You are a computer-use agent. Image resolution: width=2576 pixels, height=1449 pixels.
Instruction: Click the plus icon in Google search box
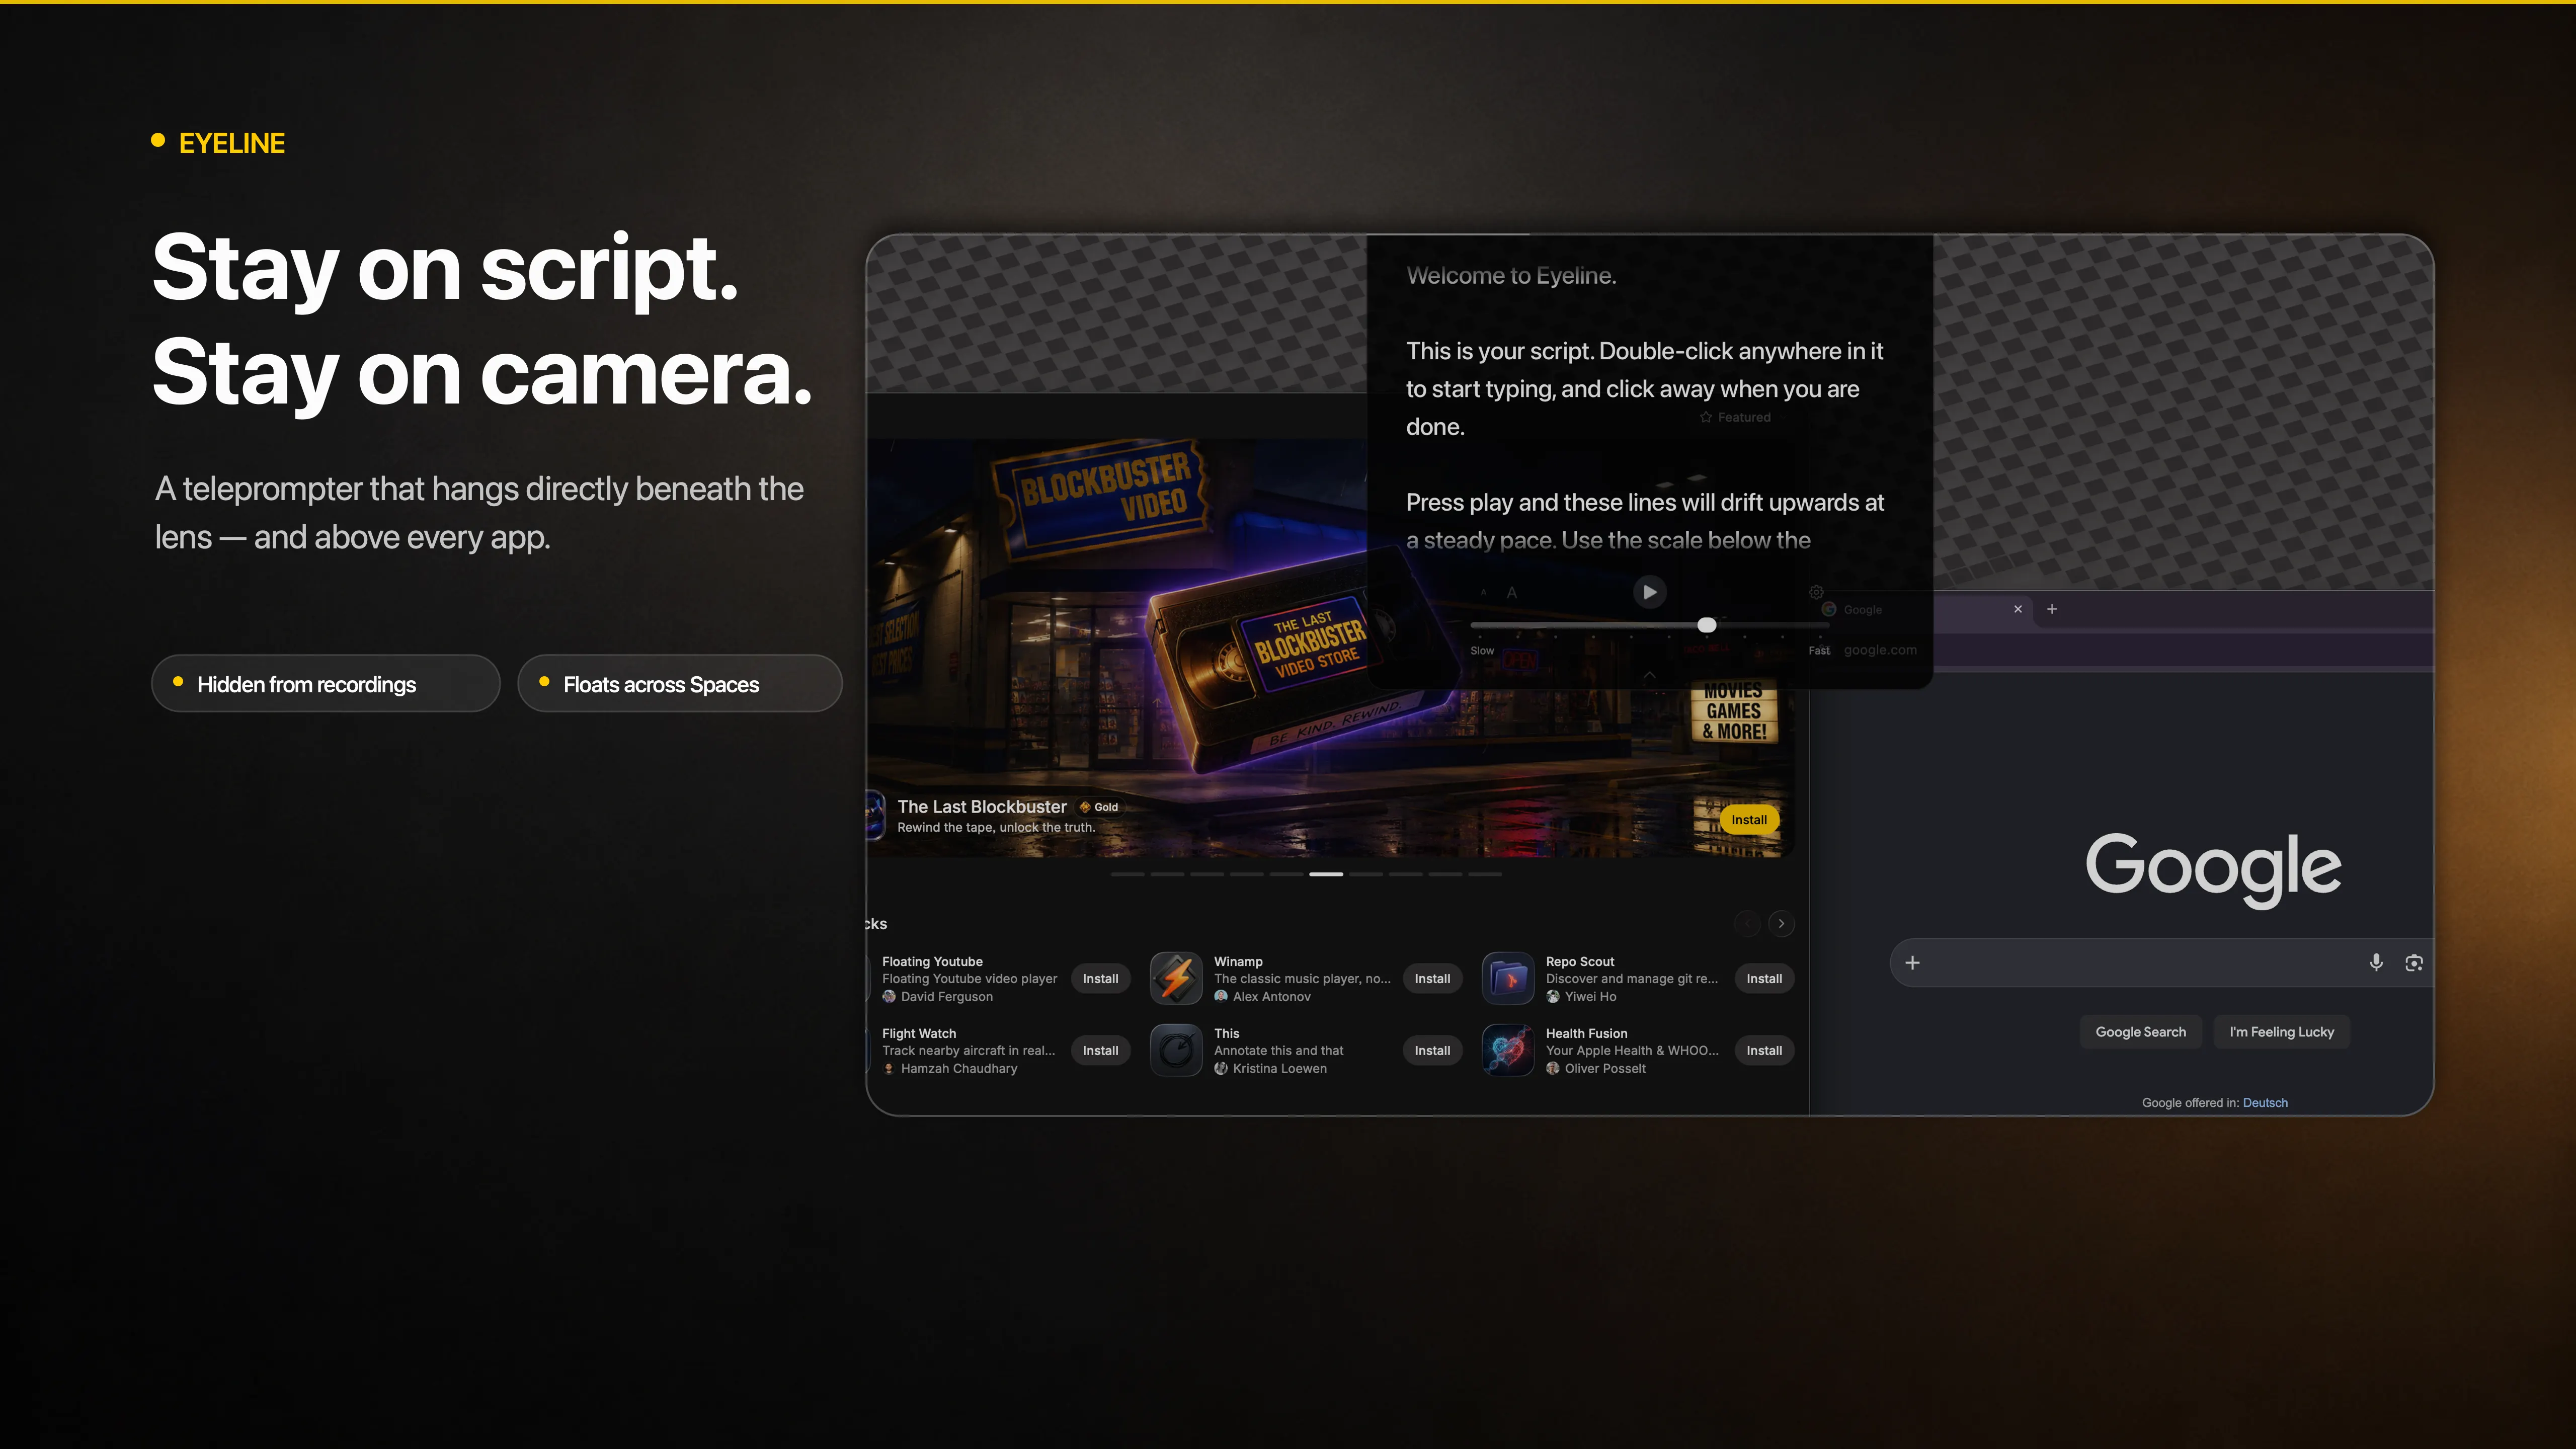point(1912,963)
